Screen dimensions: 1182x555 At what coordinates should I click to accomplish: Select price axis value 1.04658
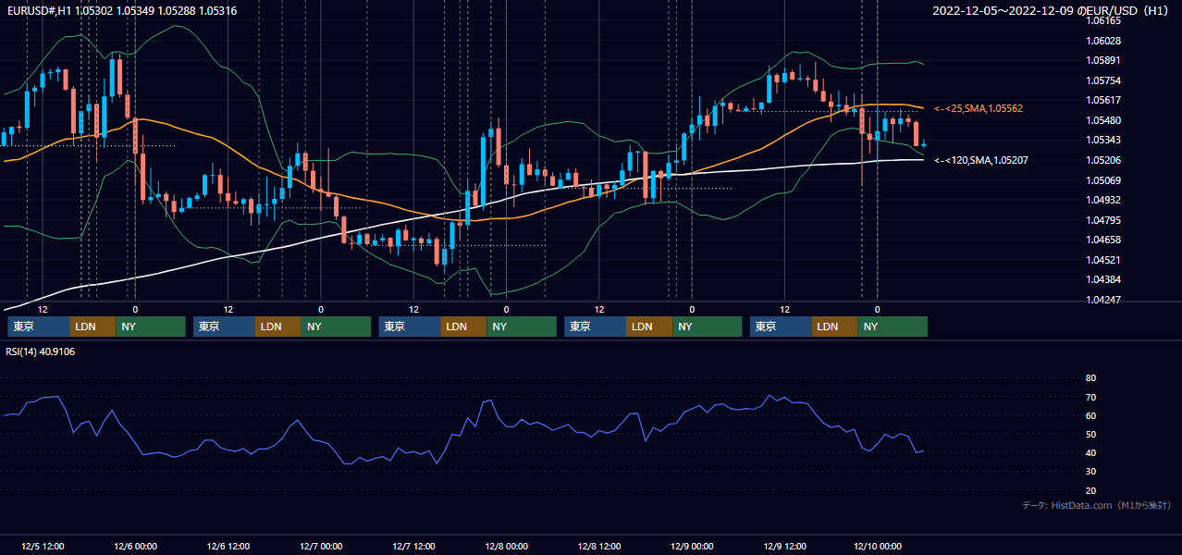pos(1102,240)
